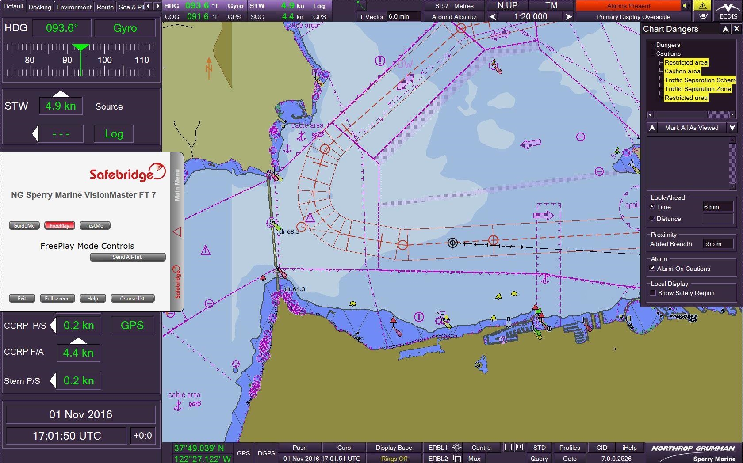Click the red triangle on Safebridge Main Menu tab
This screenshot has height=463, width=743.
pyautogui.click(x=177, y=231)
